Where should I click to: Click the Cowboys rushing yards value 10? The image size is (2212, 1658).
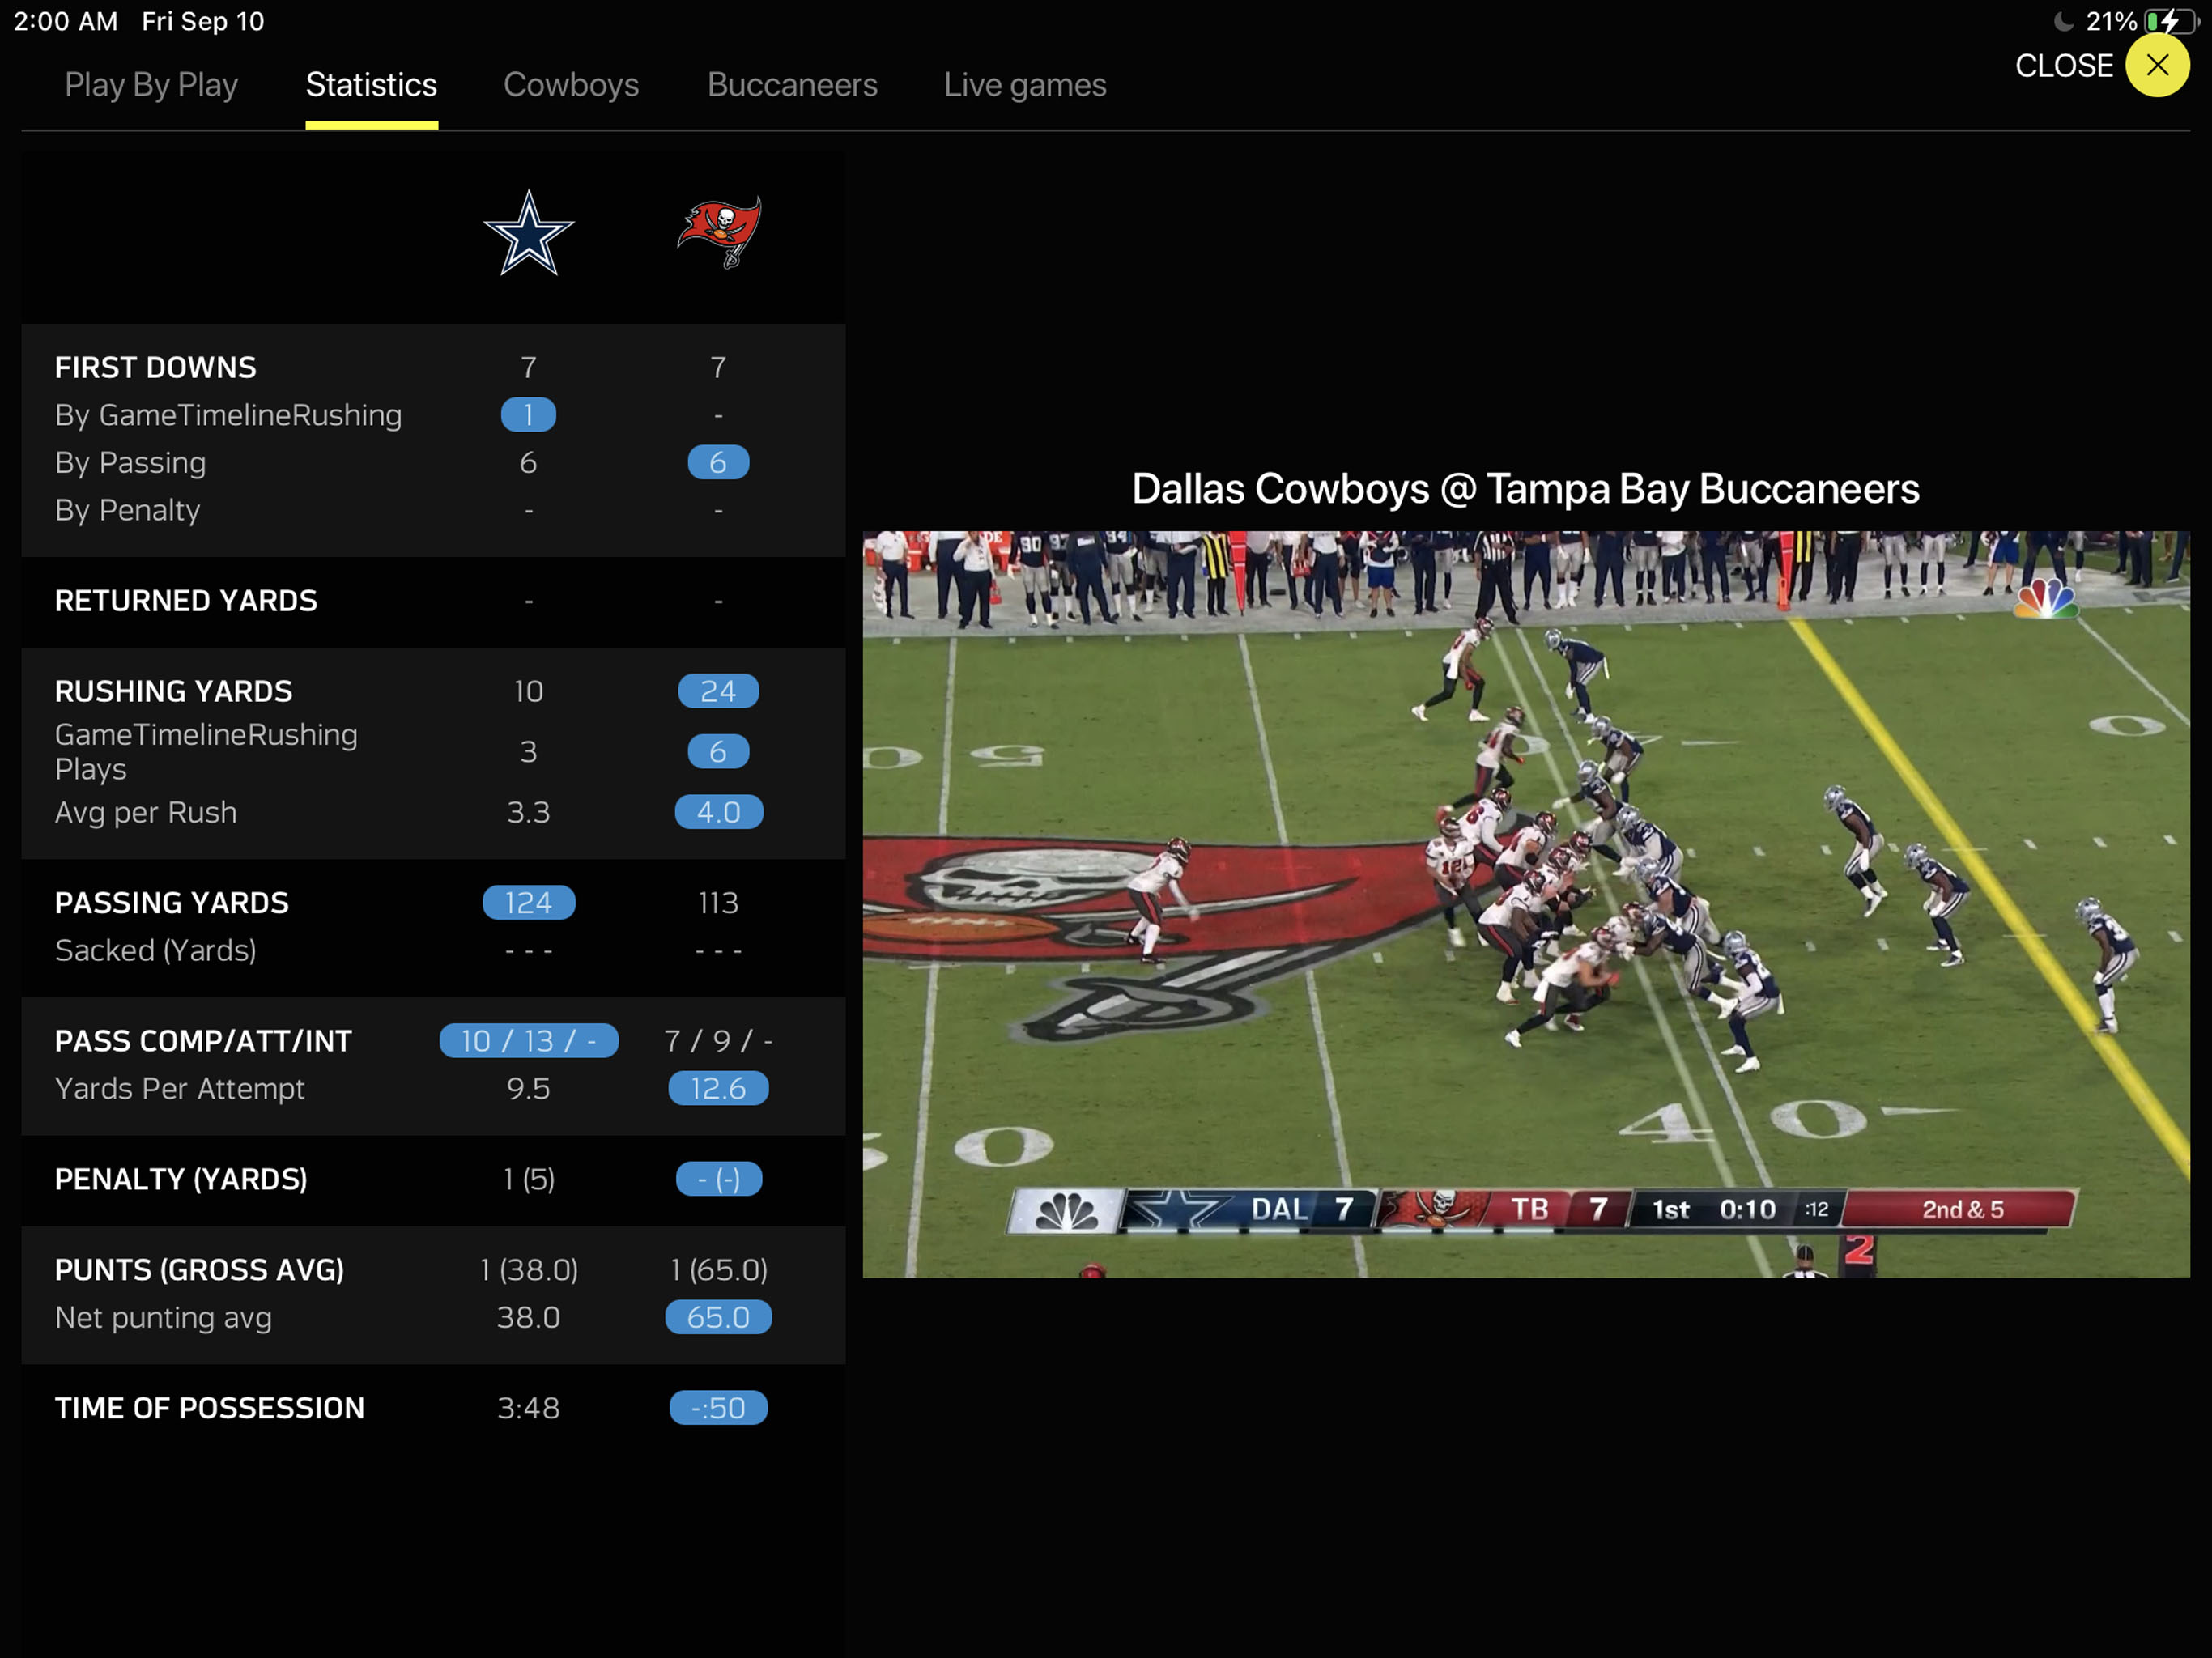click(528, 691)
